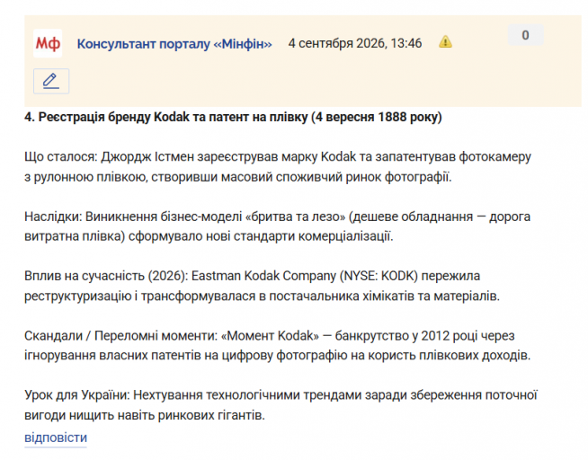Click the pencil edit comment button
Viewport: 588px width, 460px height.
[51, 81]
